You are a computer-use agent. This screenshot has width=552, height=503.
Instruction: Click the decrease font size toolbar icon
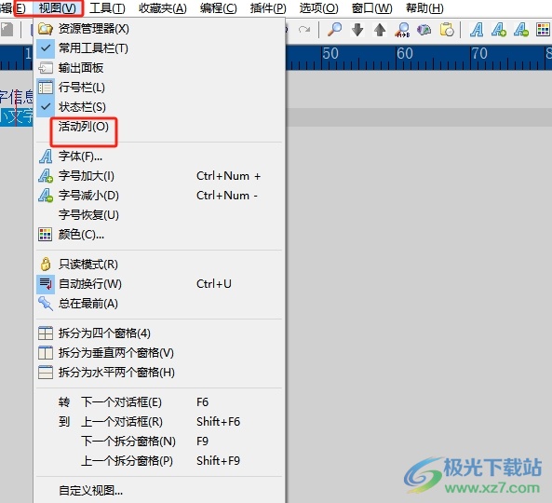521,30
